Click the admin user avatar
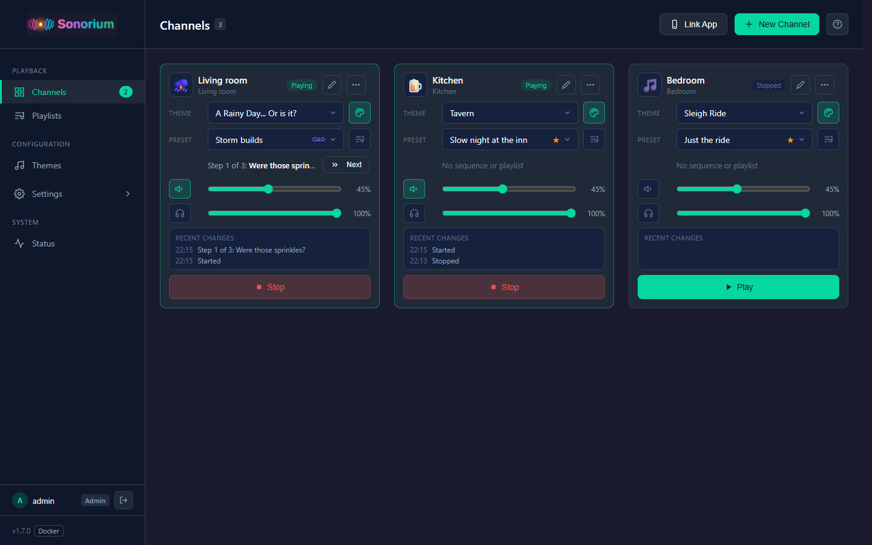 [x=20, y=501]
